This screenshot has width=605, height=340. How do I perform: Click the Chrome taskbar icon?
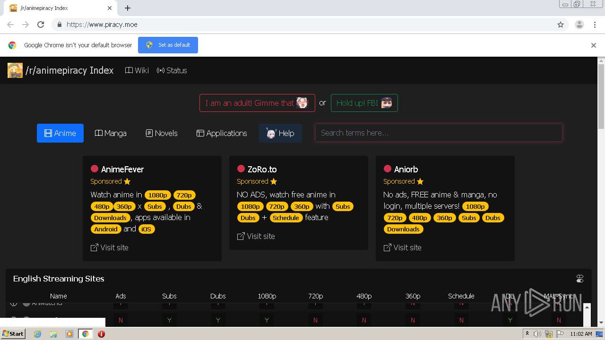pos(85,334)
